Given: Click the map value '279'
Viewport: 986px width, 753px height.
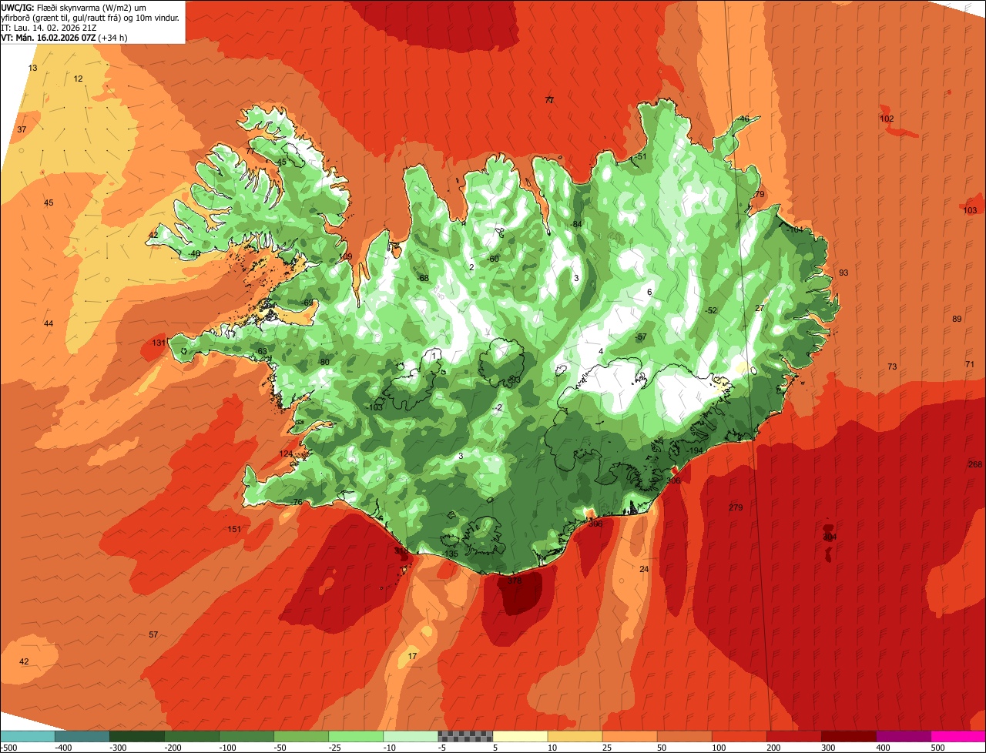Looking at the screenshot, I should click(x=736, y=507).
